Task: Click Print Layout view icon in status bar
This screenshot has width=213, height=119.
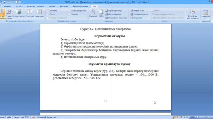Action: point(175,117)
